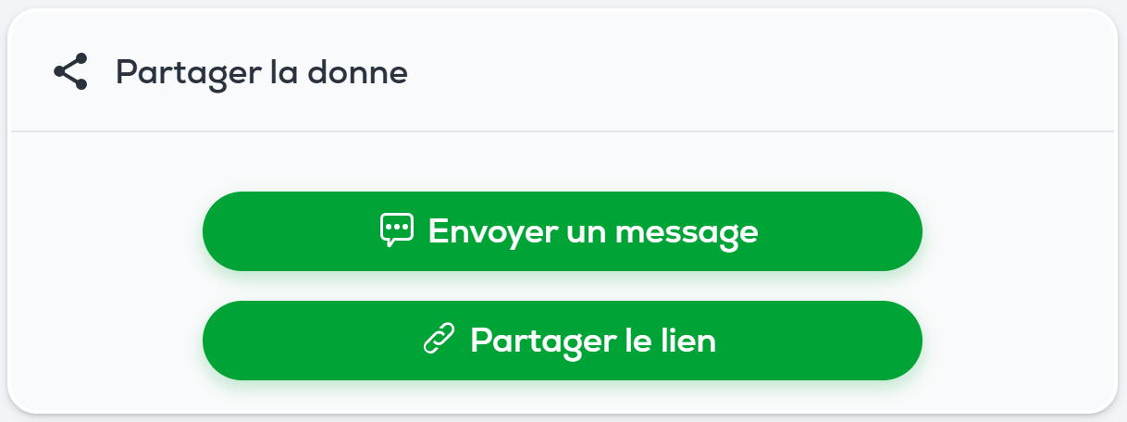
Task: Click the Partager la donne title
Action: (261, 71)
